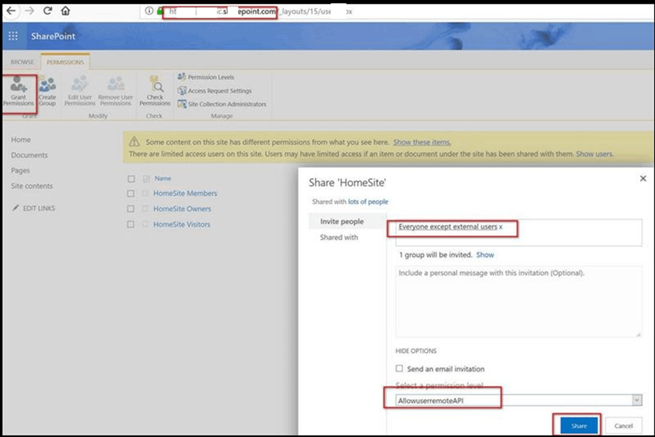Click the invite people name field
Image resolution: width=655 pixels, height=437 pixels.
point(519,233)
